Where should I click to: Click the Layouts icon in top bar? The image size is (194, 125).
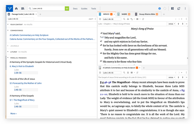(x=172, y=8)
